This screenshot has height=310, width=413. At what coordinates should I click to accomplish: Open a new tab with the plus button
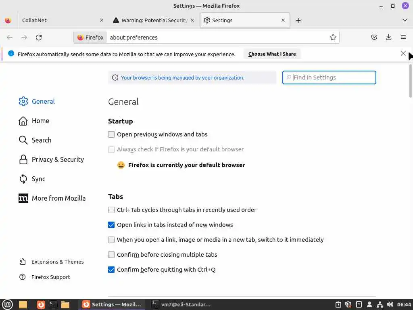[x=298, y=20]
